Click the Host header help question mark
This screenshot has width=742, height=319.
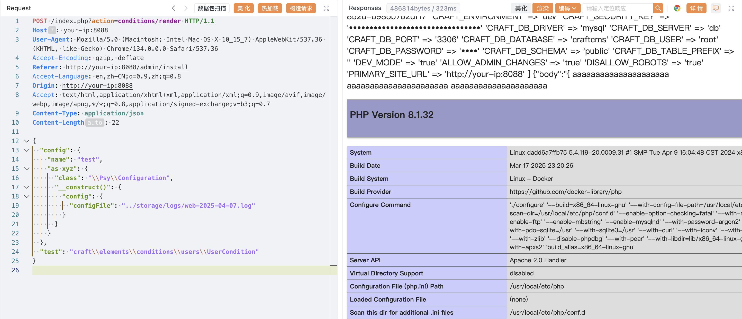(52, 30)
